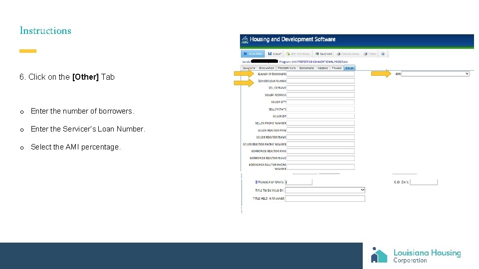
Task: Click the Servicer Loan Number field
Action: click(320, 81)
